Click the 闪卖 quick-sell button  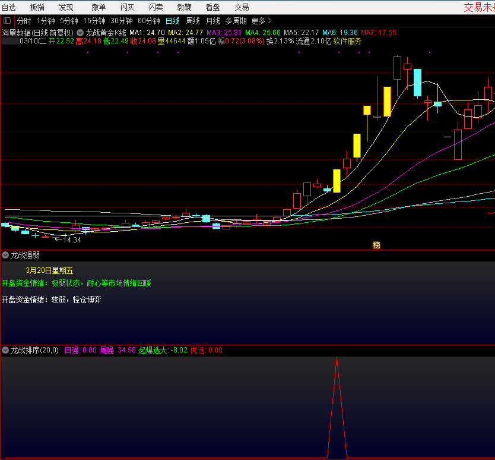pyautogui.click(x=156, y=7)
